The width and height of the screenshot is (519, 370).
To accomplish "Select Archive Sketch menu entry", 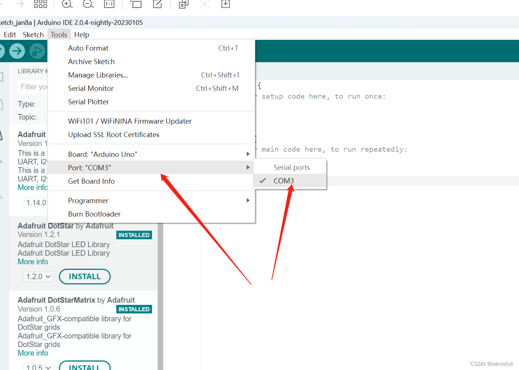I will point(152,62).
